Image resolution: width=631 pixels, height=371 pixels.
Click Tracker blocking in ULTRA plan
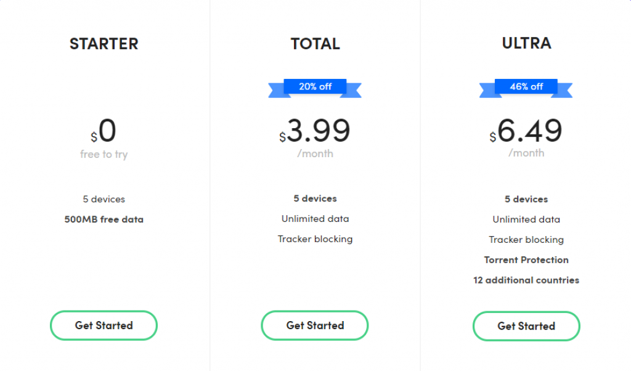[526, 240]
